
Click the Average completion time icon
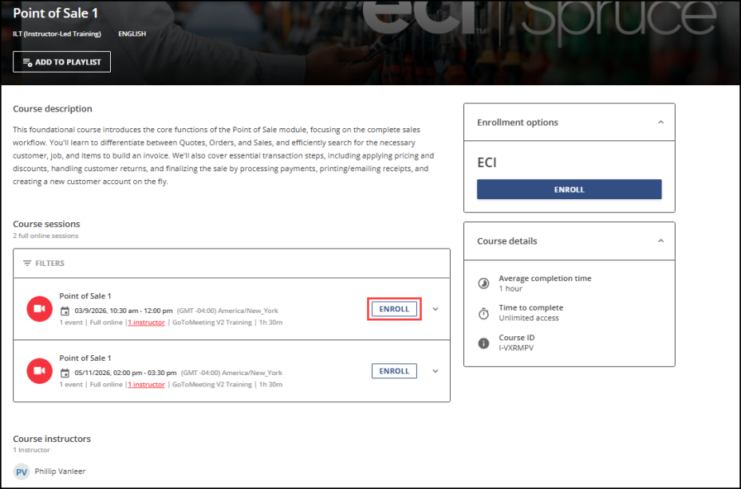pyautogui.click(x=483, y=284)
